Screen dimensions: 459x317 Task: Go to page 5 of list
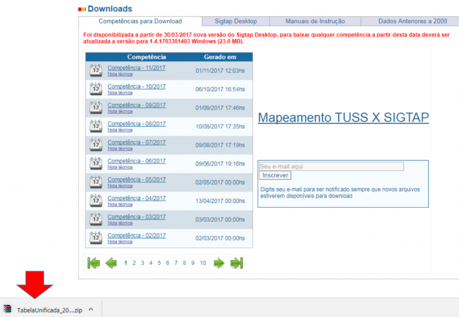coord(160,263)
